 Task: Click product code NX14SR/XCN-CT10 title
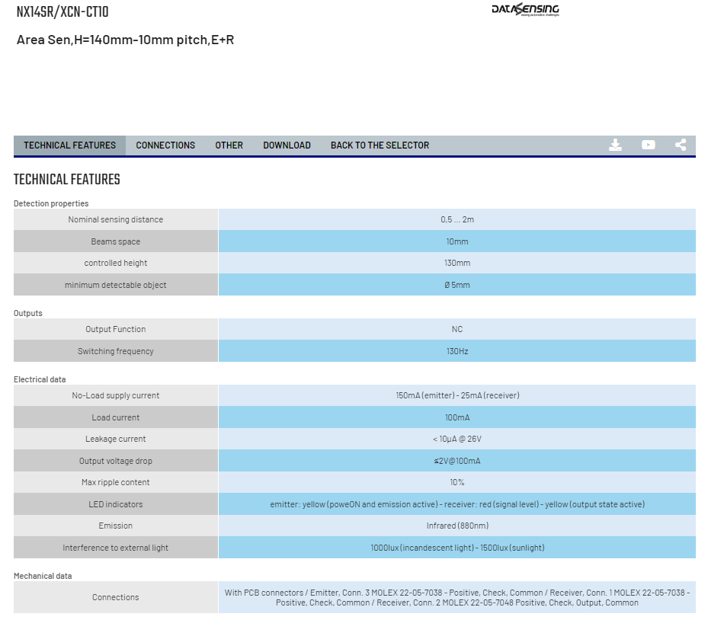[62, 11]
